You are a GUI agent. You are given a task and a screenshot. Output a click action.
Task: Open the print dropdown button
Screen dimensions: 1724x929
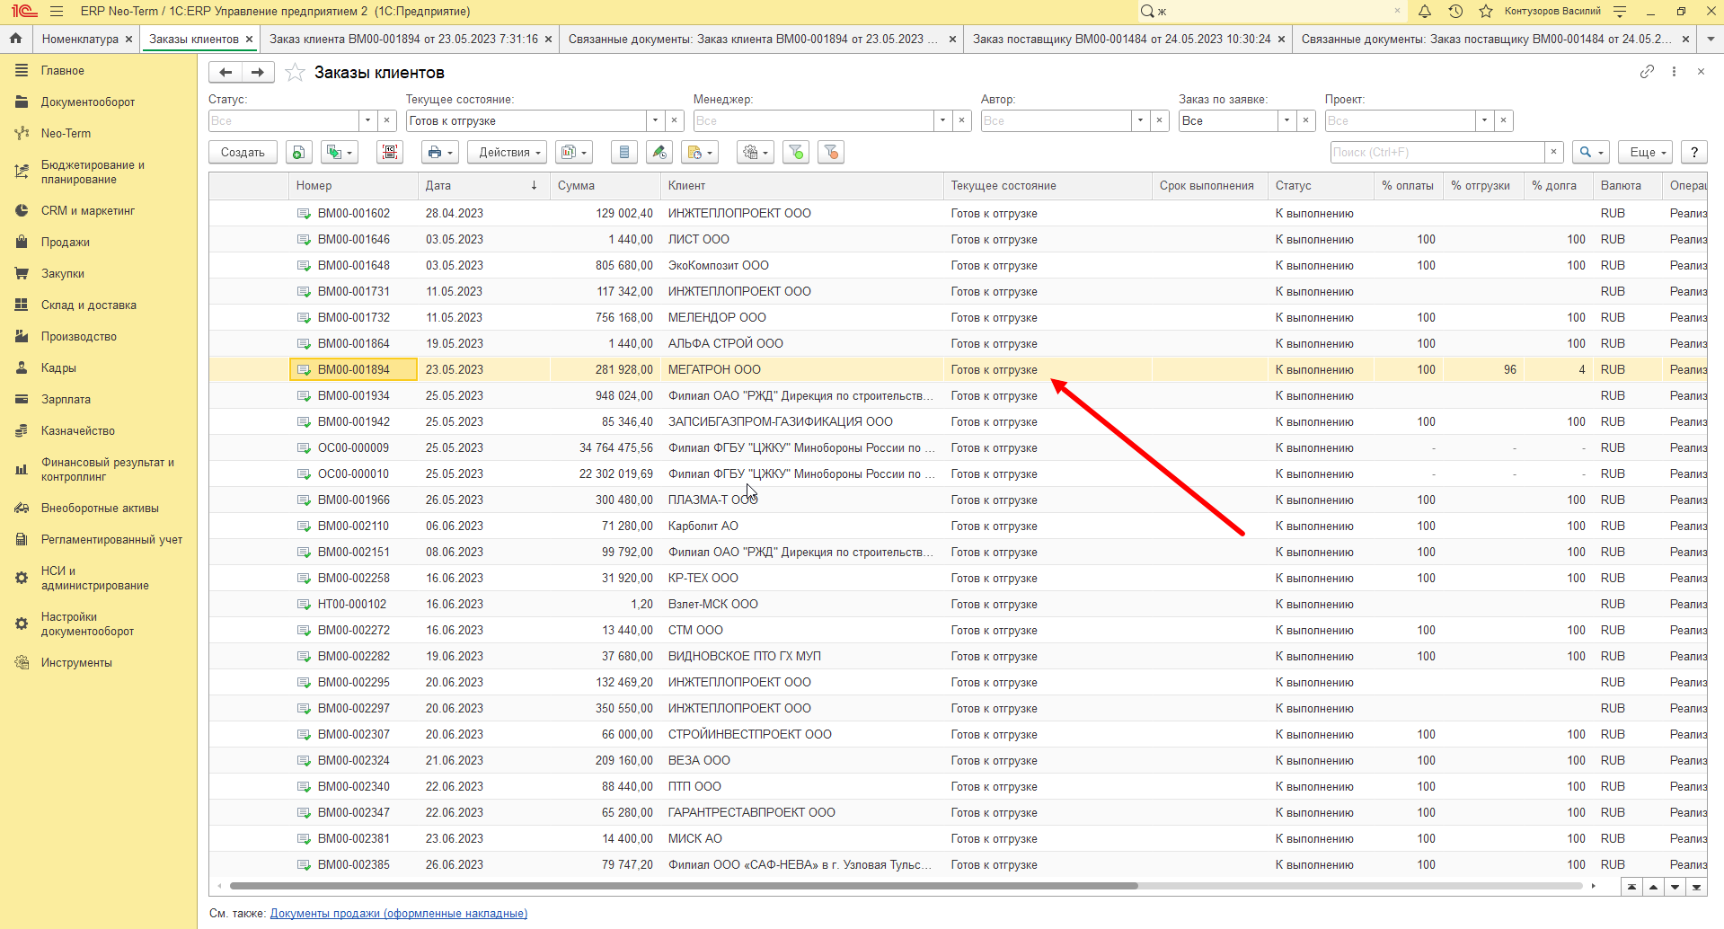440,153
